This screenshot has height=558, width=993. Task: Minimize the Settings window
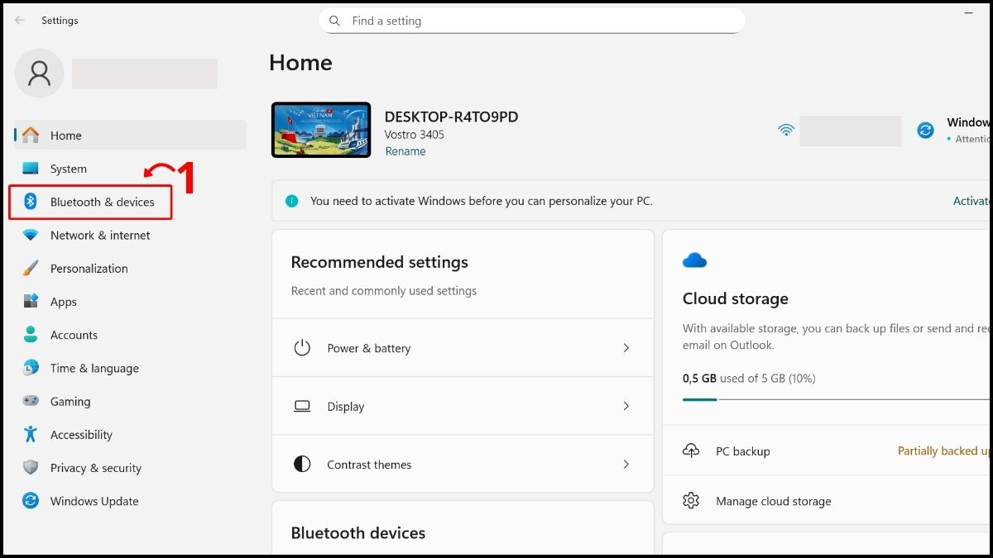(968, 14)
